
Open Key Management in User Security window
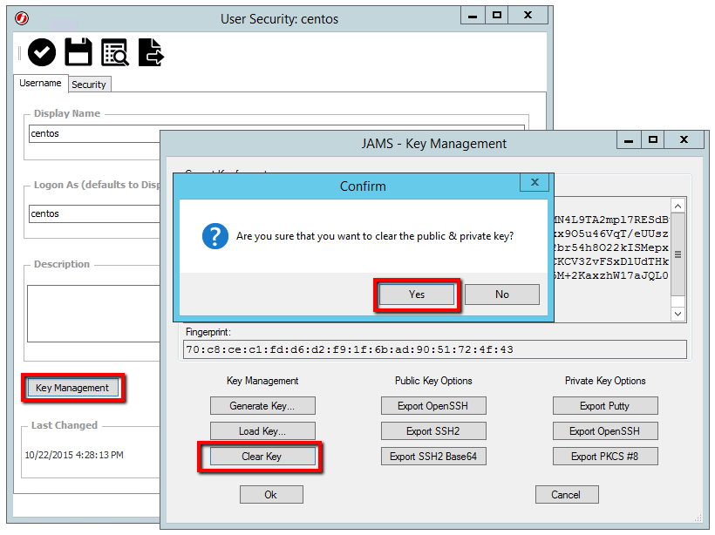coord(72,388)
